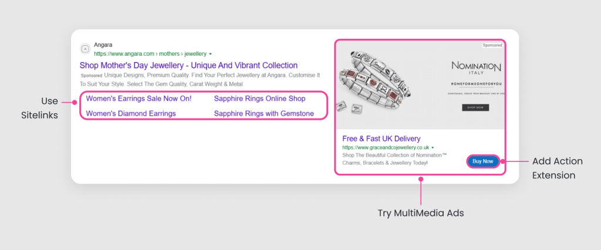Click the Nomination Italy logo

[475, 69]
